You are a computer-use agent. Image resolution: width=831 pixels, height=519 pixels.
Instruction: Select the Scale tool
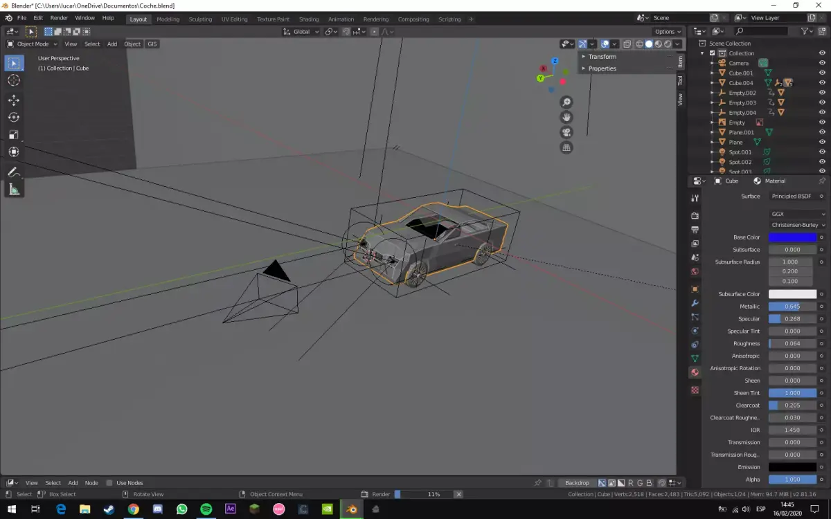[x=13, y=134]
